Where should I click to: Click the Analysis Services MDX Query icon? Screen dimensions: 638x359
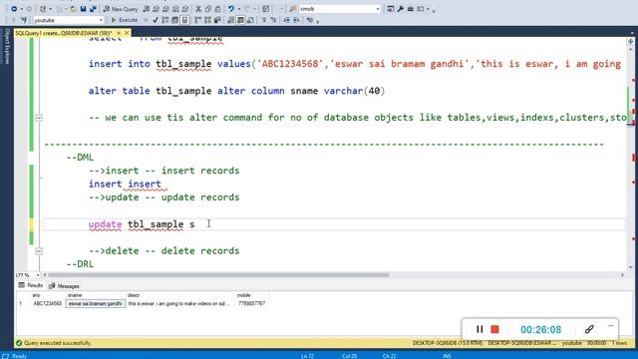(156, 9)
